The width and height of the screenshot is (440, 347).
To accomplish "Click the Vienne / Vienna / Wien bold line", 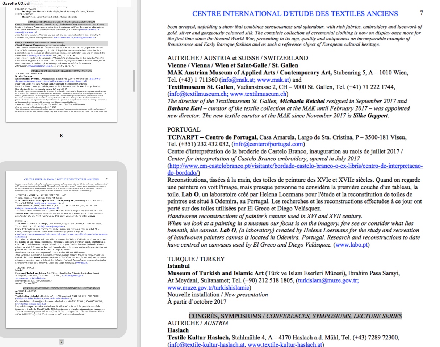I will (232, 65).
